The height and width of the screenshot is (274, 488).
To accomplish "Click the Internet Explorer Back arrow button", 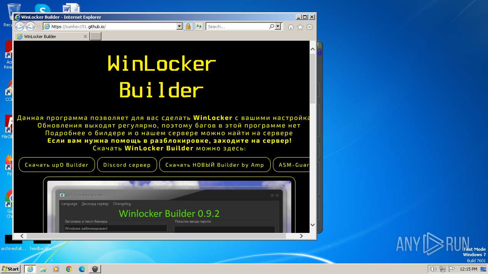I will (19, 26).
